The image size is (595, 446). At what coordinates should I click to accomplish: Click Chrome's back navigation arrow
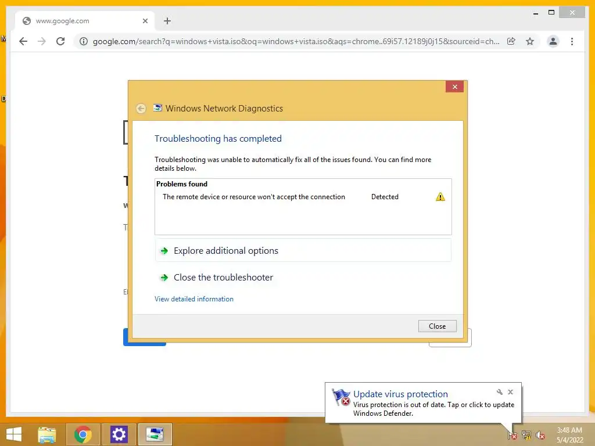coord(23,41)
